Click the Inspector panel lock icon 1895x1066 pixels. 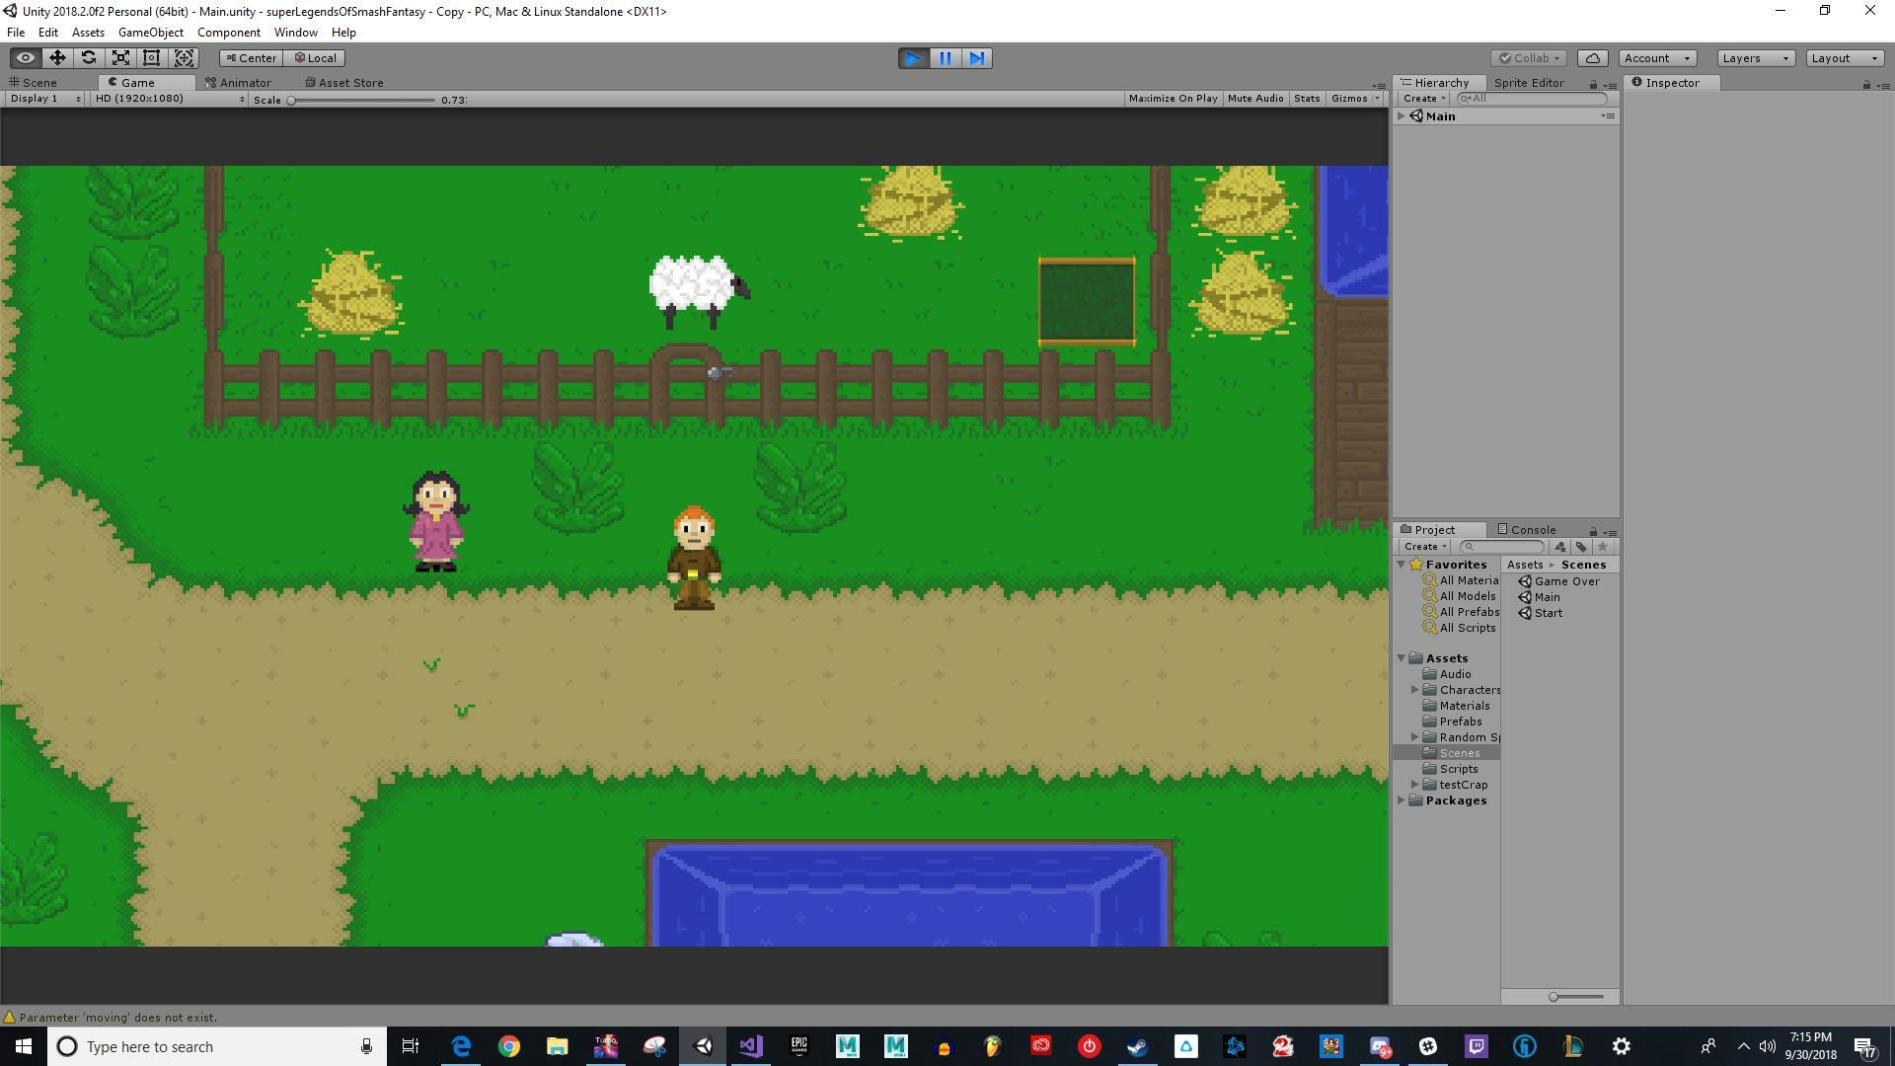coord(1866,84)
